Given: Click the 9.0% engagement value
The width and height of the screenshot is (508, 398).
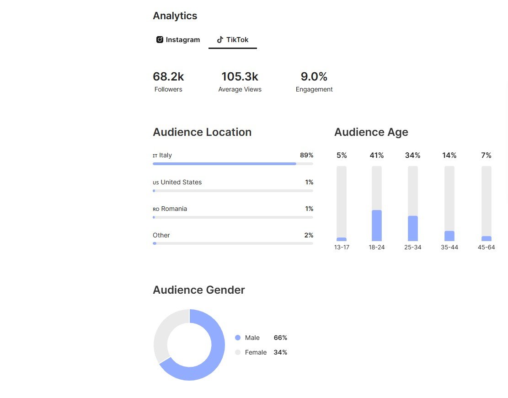Looking at the screenshot, I should [314, 76].
